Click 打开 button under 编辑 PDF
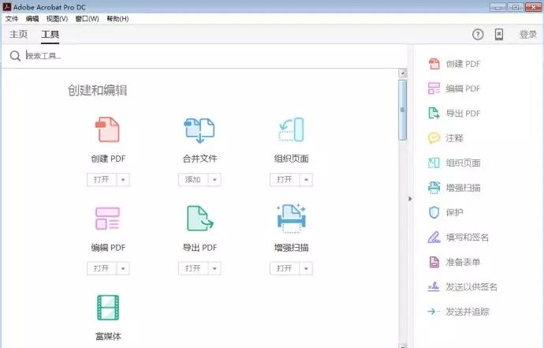The image size is (544, 348). tap(102, 268)
